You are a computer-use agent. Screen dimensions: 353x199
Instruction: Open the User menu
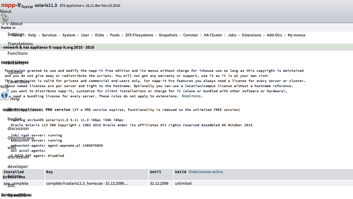click(x=85, y=35)
